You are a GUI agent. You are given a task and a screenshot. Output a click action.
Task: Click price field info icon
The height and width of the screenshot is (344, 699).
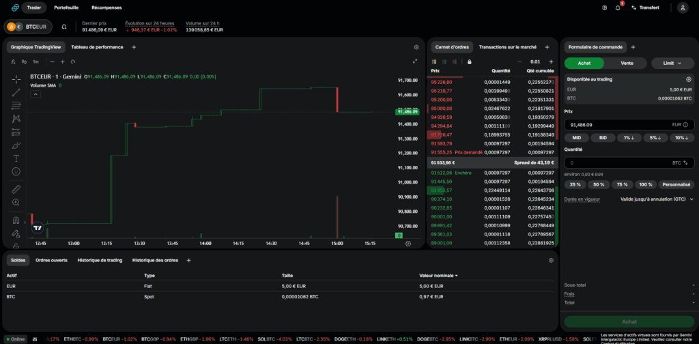685,125
